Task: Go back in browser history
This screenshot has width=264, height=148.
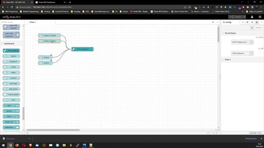Action: [3, 7]
